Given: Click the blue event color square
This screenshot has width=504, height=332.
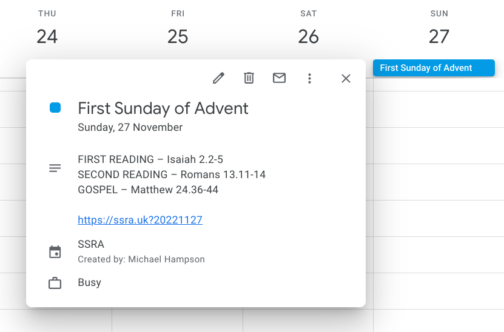Looking at the screenshot, I should 55,108.
